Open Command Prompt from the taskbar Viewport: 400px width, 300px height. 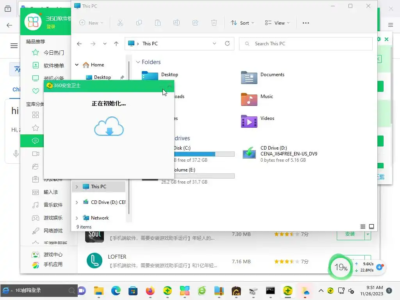(x=270, y=291)
